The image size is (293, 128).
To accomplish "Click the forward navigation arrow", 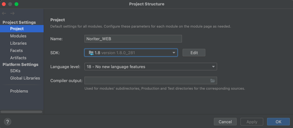I will tap(12, 13).
